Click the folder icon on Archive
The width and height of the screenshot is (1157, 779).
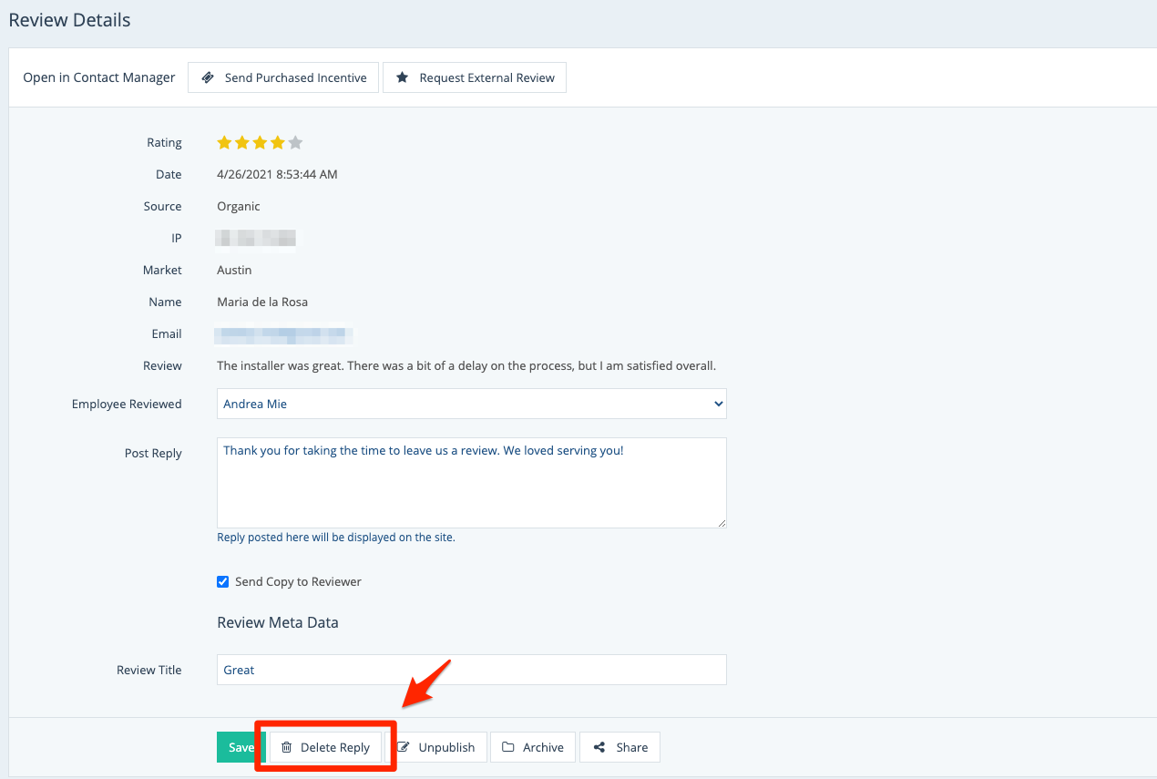pos(508,748)
